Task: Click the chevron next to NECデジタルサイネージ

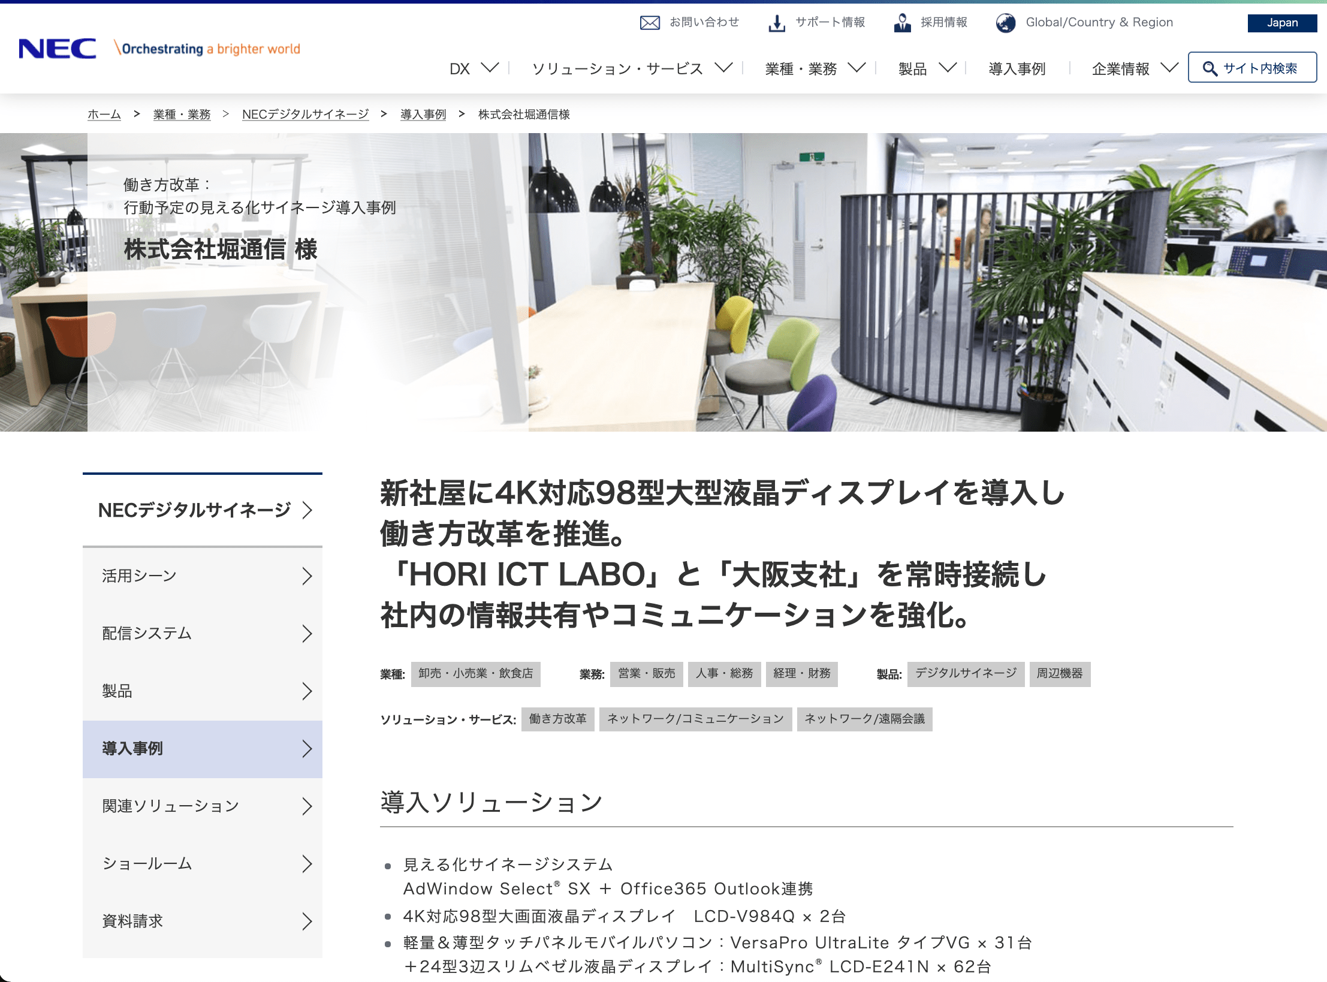Action: click(307, 510)
